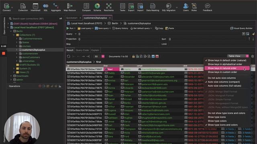
Task: Switch to the Explain tab
Action: (x=95, y=50)
